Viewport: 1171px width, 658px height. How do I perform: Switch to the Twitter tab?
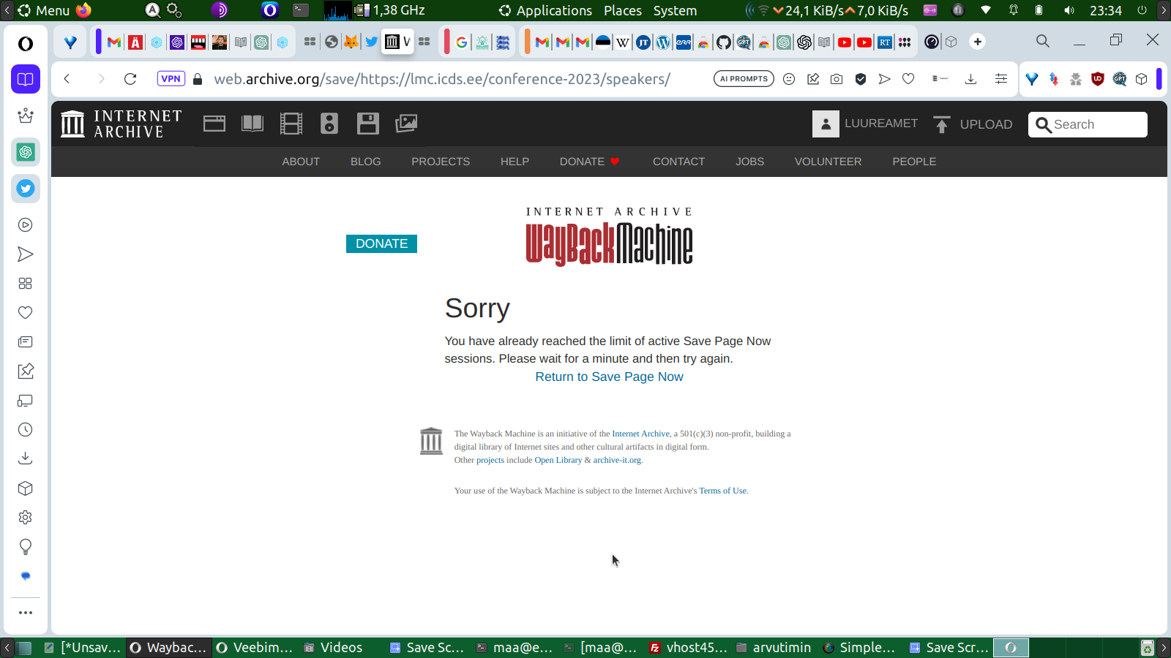point(372,42)
